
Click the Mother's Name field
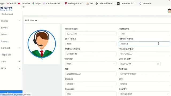click(91, 54)
